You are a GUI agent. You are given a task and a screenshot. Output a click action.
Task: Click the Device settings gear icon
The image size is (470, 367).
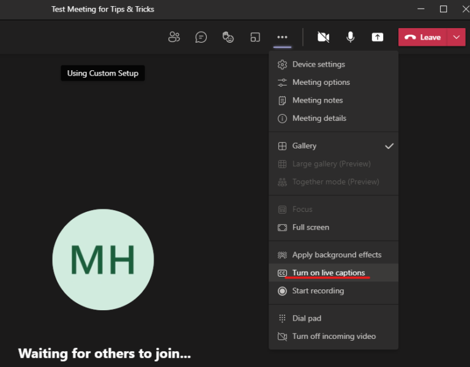coord(282,65)
